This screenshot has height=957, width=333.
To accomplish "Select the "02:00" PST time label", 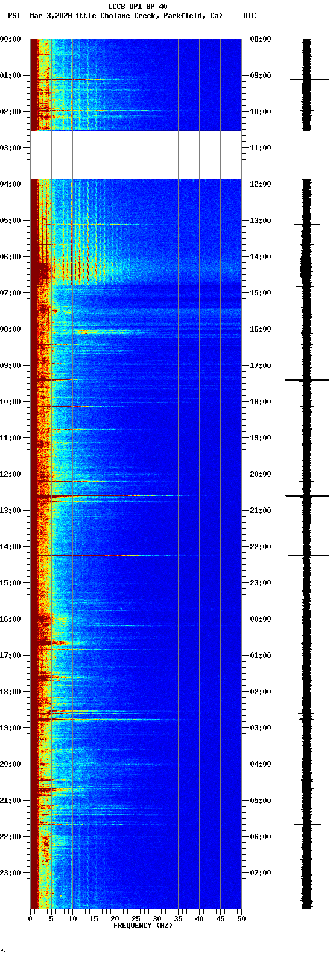I will click(10, 112).
